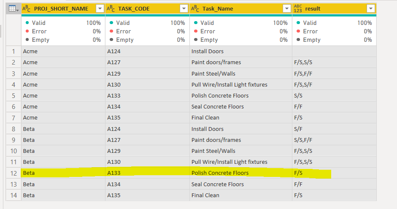Open the Task_Name filter dropdown
The height and width of the screenshot is (209, 397).
tap(287, 8)
